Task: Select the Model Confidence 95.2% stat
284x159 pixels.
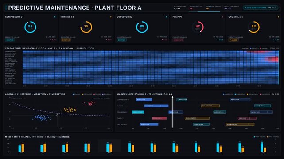Action: pos(231,8)
